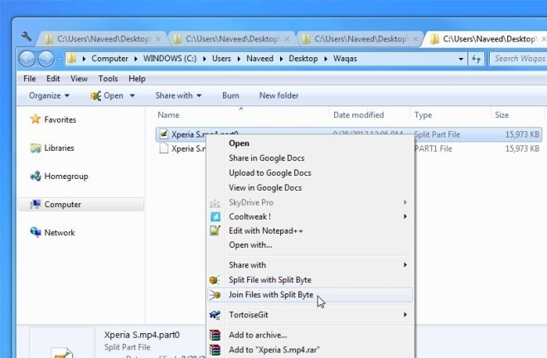The height and width of the screenshot is (358, 547).
Task: Click WINDOWS (C:) in the address breadcrumb
Action: point(170,59)
